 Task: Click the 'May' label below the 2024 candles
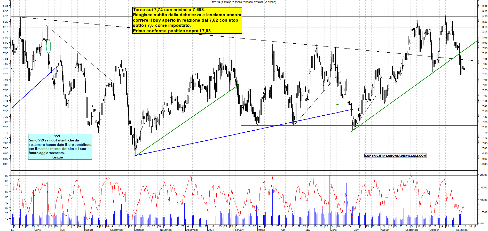[308, 230]
